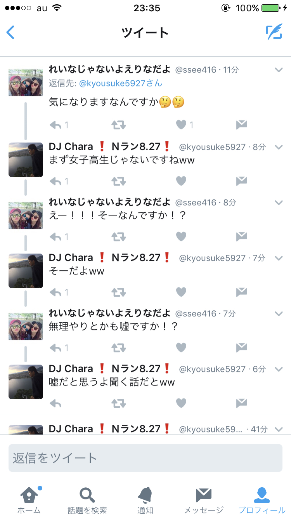The height and width of the screenshot is (518, 291).
Task: Open options chevron on first ssee416 tweet
Action: point(279,70)
